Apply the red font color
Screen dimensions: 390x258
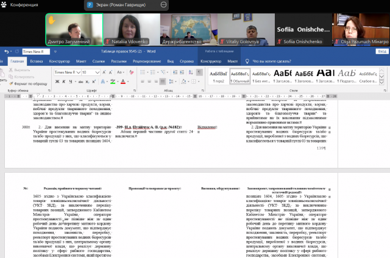(x=123, y=82)
